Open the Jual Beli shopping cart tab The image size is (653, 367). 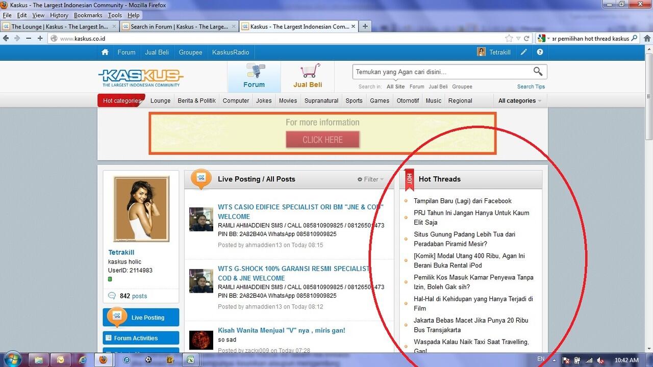tap(308, 76)
